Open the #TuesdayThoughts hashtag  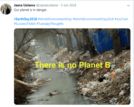click(x=50, y=24)
